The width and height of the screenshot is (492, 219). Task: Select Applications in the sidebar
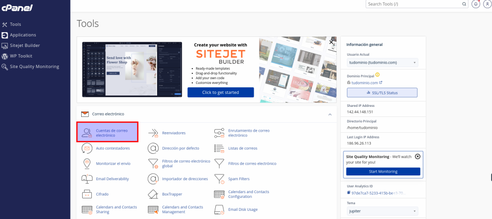click(23, 35)
